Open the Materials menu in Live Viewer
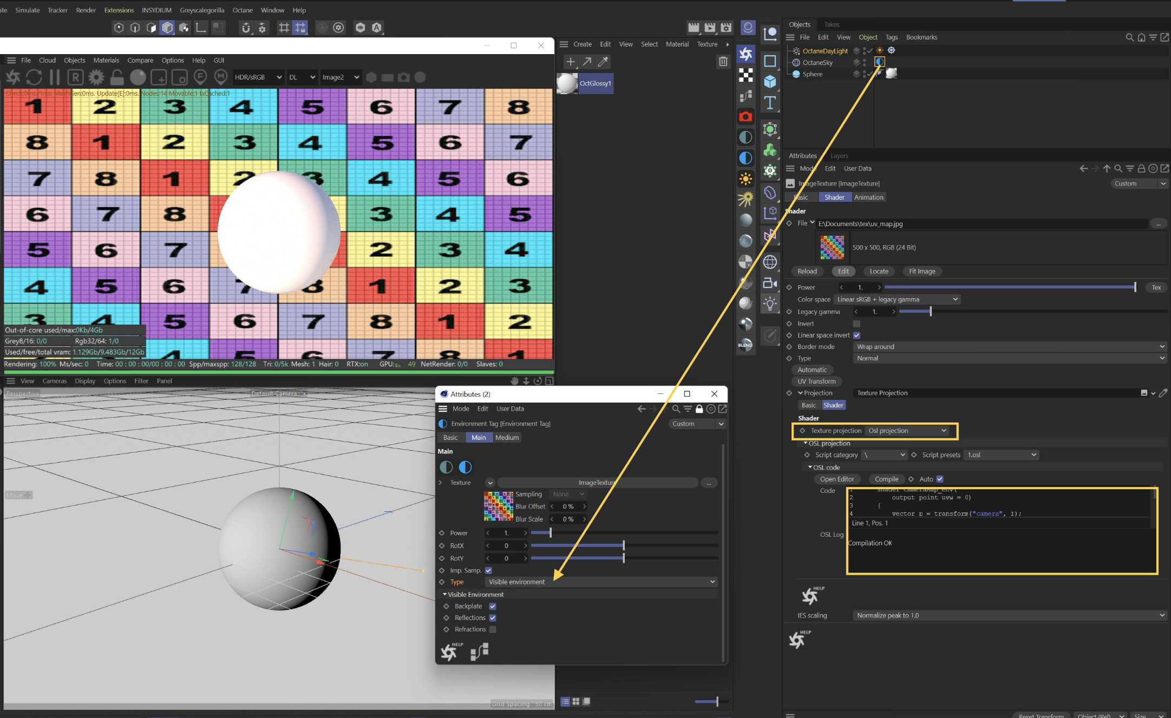The image size is (1171, 718). pyautogui.click(x=106, y=60)
